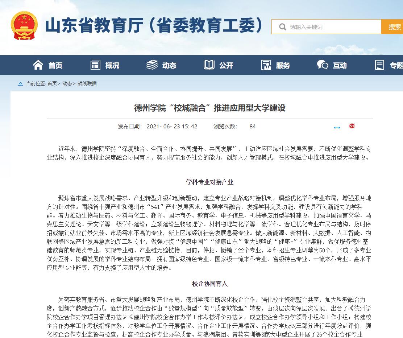Click the open book icon beside 公开
The height and width of the screenshot is (338, 403).
pos(209,65)
